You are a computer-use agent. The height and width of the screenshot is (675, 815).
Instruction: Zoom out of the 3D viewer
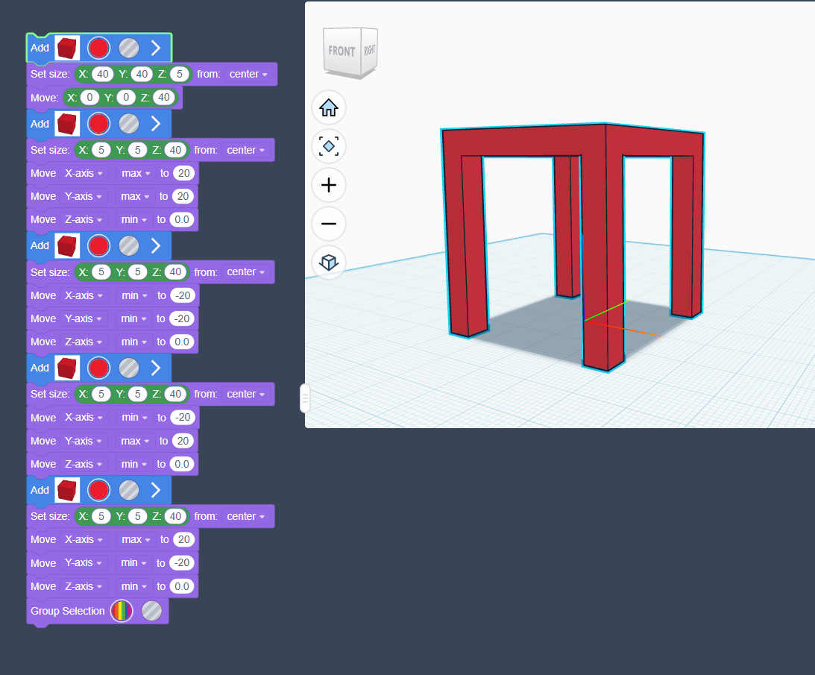pos(328,224)
